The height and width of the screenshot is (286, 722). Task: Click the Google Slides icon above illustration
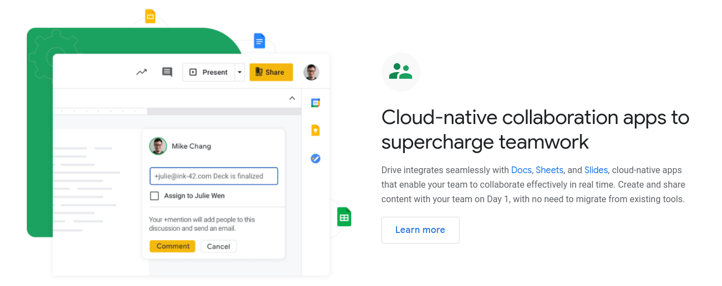(150, 16)
